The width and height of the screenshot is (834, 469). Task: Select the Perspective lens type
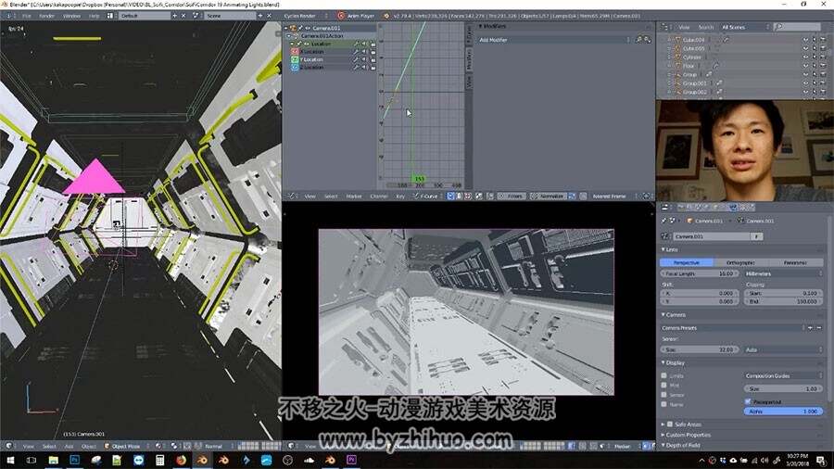687,262
